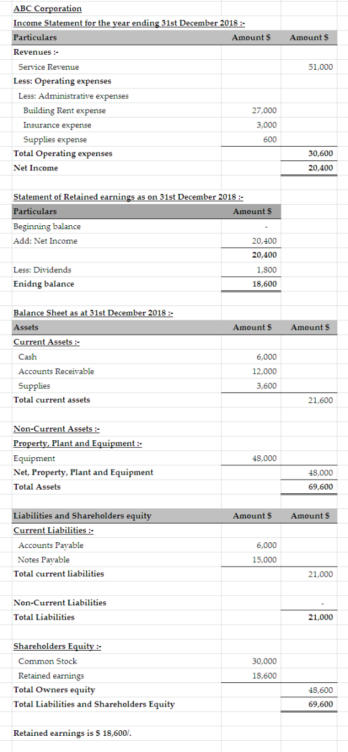Click the 'Net, Property, Plant and Equipment' label

(x=83, y=473)
